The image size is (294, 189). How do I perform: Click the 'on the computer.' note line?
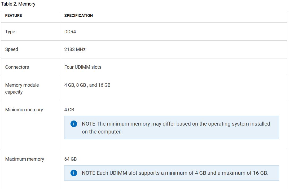pyautogui.click(x=102, y=132)
